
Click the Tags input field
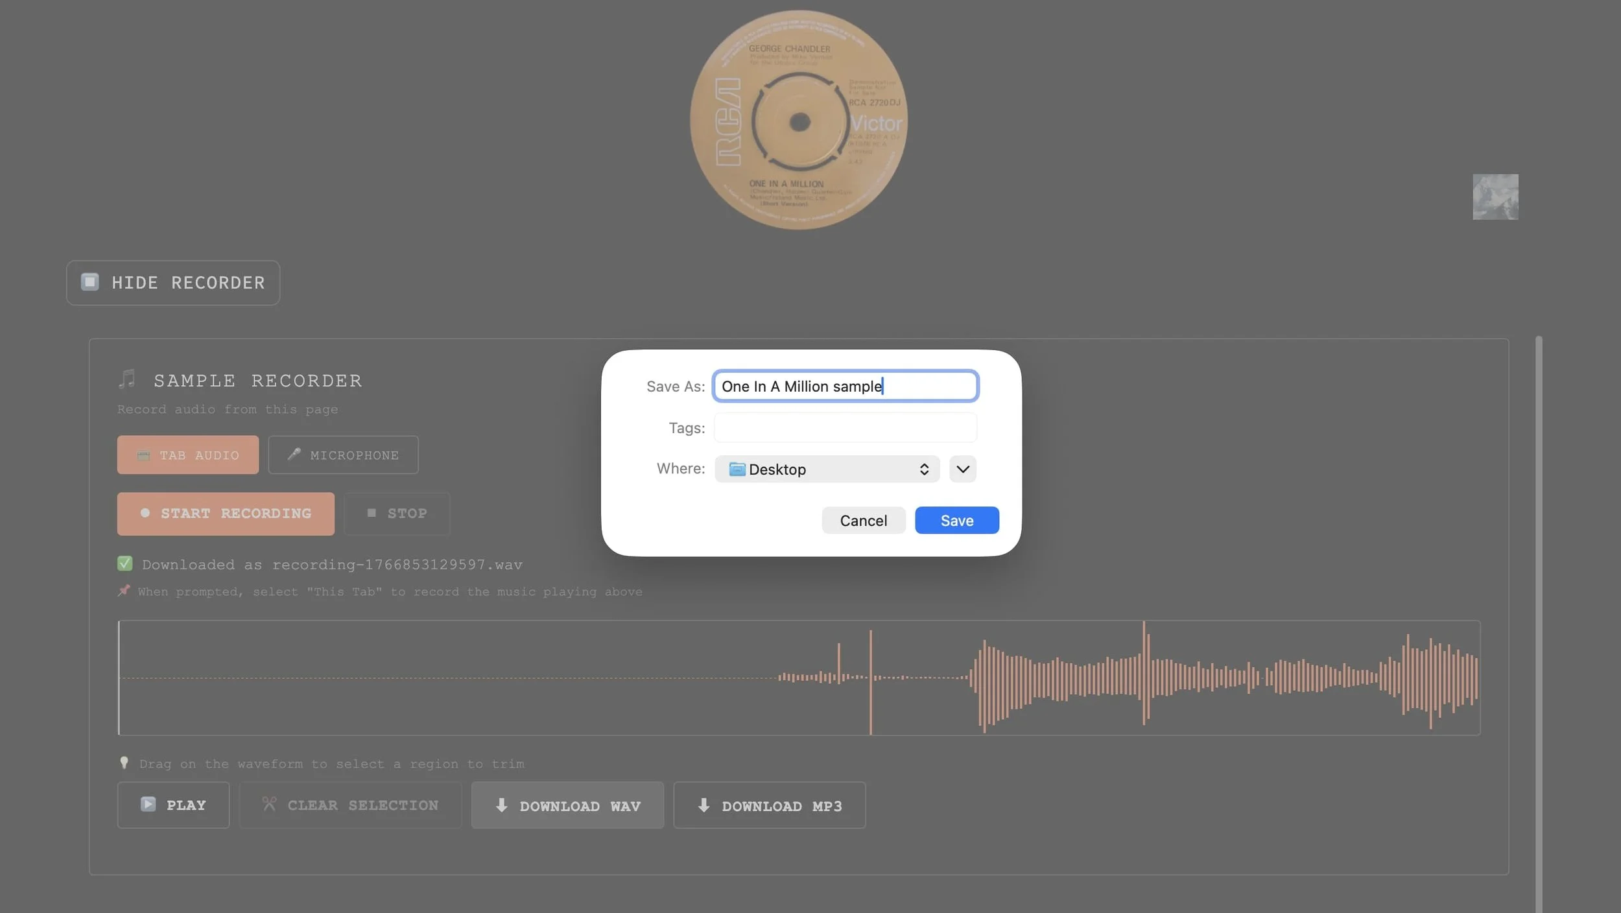click(x=845, y=428)
